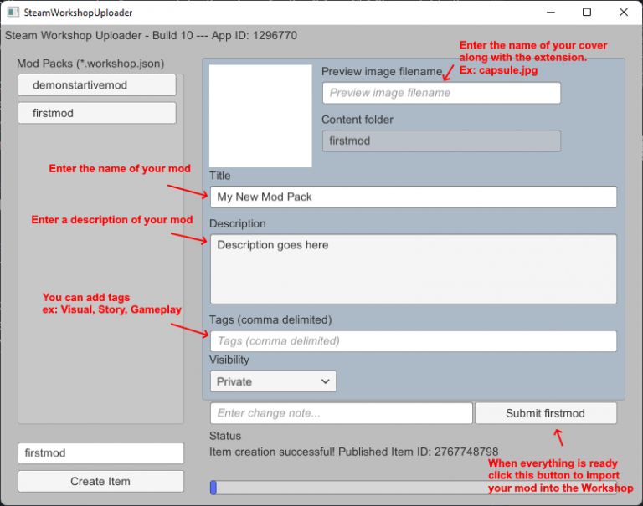Screen dimensions: 643x506
Task: Click the Content folder field
Action: [x=440, y=141]
